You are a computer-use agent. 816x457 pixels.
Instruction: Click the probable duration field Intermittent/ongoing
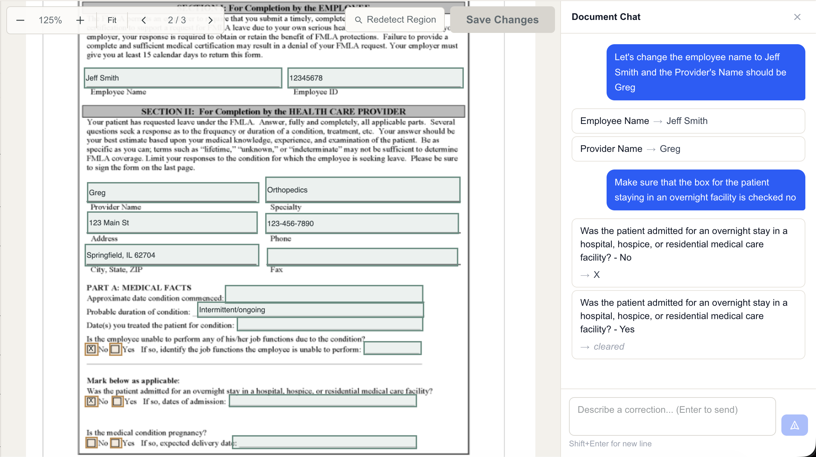coord(310,310)
